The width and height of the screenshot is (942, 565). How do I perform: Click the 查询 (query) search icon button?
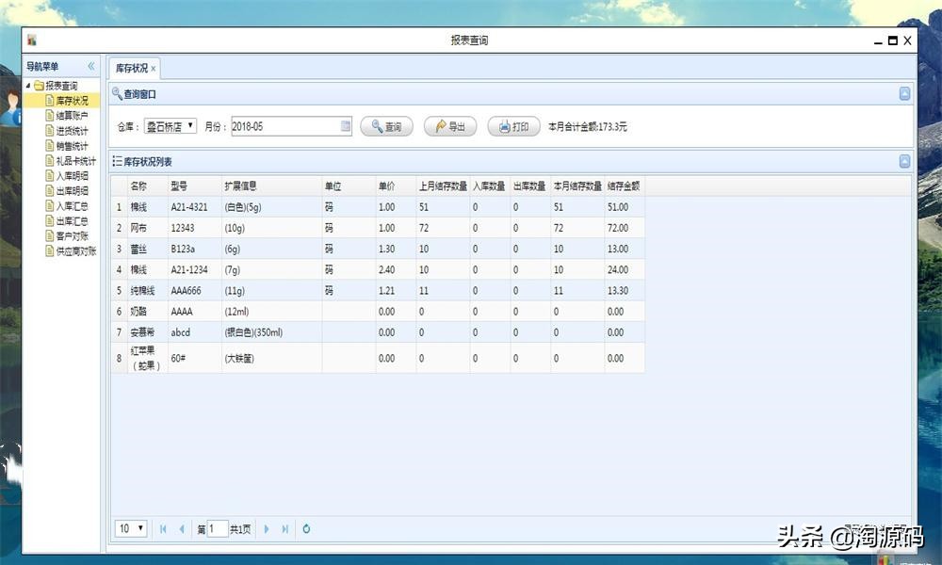(x=386, y=126)
